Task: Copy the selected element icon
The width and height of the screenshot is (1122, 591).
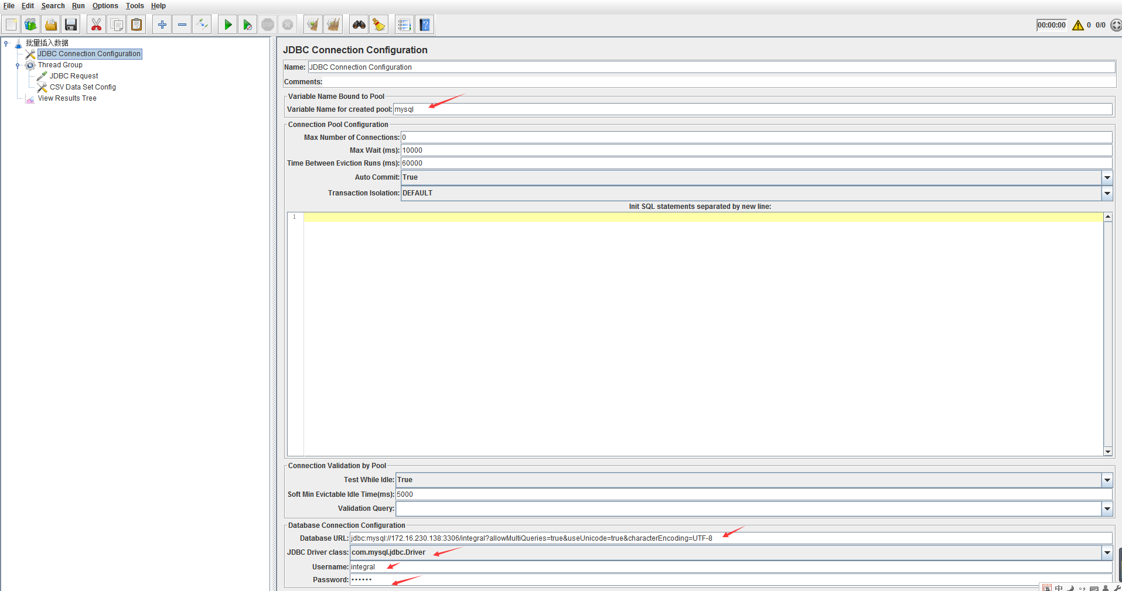Action: coord(117,25)
